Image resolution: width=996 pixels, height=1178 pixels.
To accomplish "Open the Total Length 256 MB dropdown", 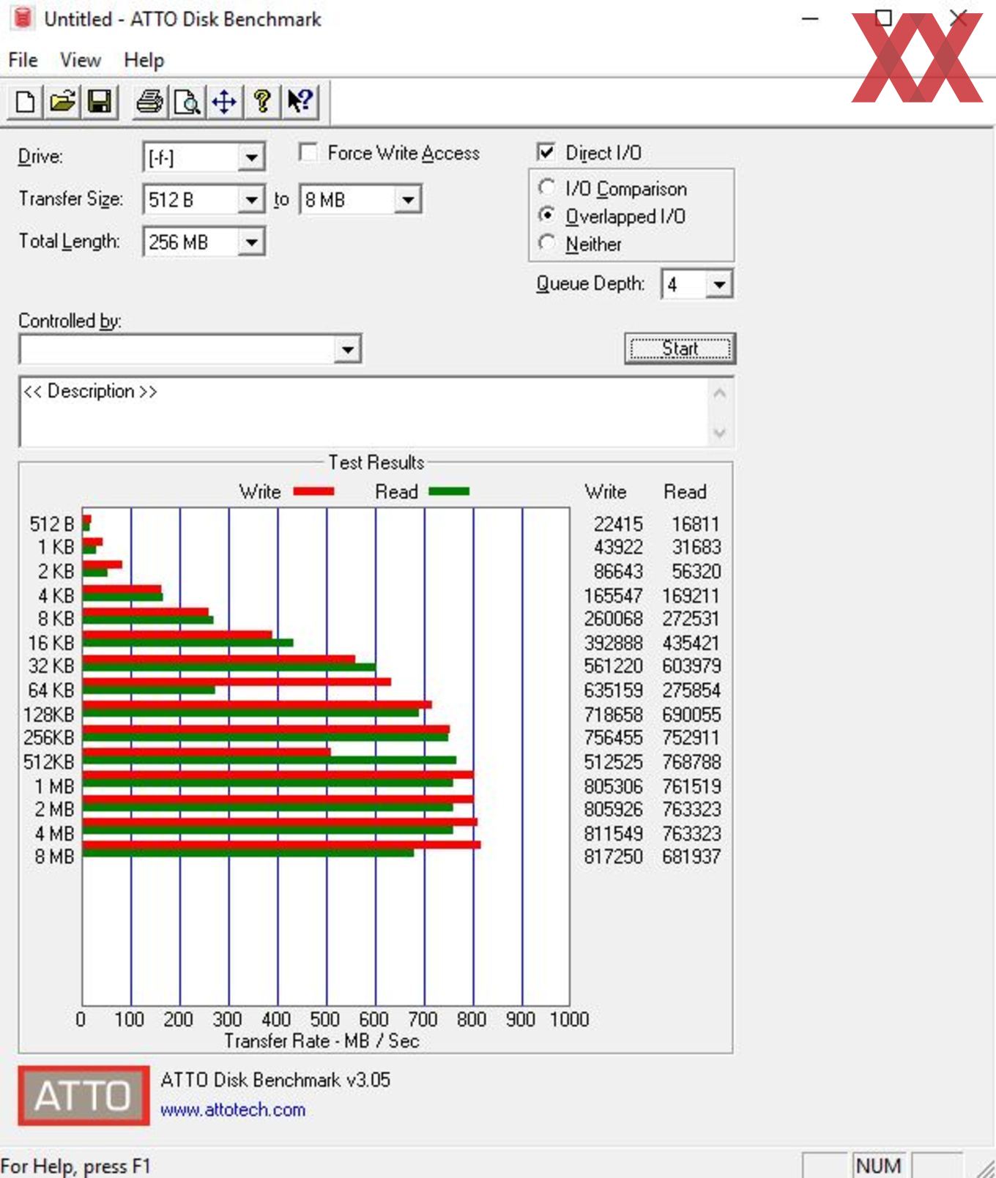I will tap(250, 242).
